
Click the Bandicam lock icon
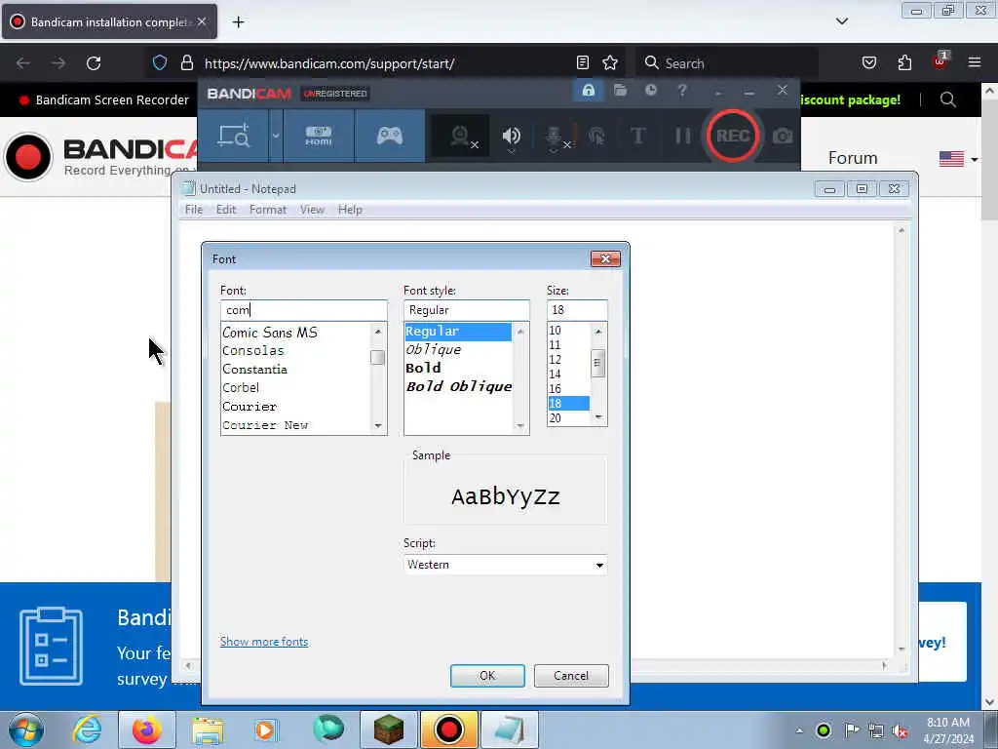588,91
